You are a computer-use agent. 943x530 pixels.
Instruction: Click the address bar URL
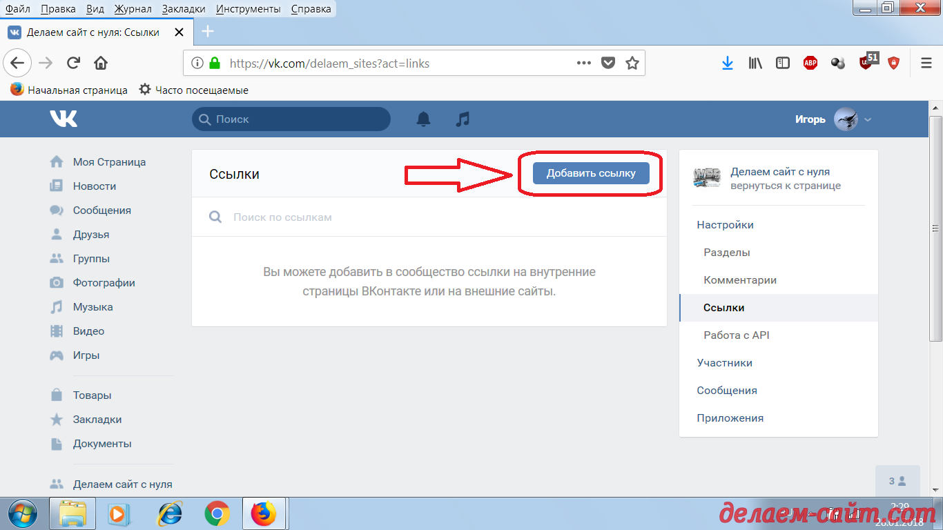pos(329,63)
